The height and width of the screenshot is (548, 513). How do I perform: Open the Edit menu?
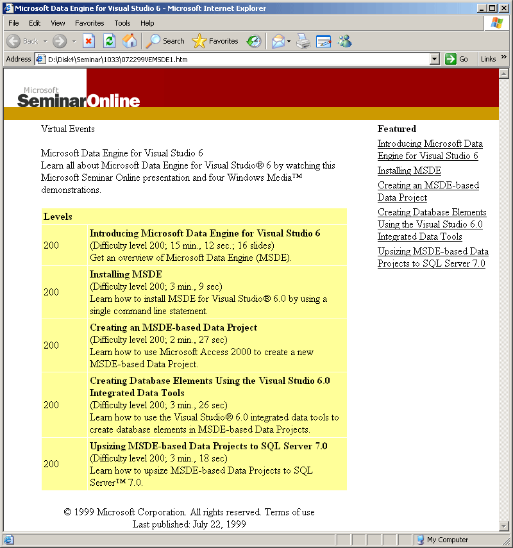click(x=35, y=23)
